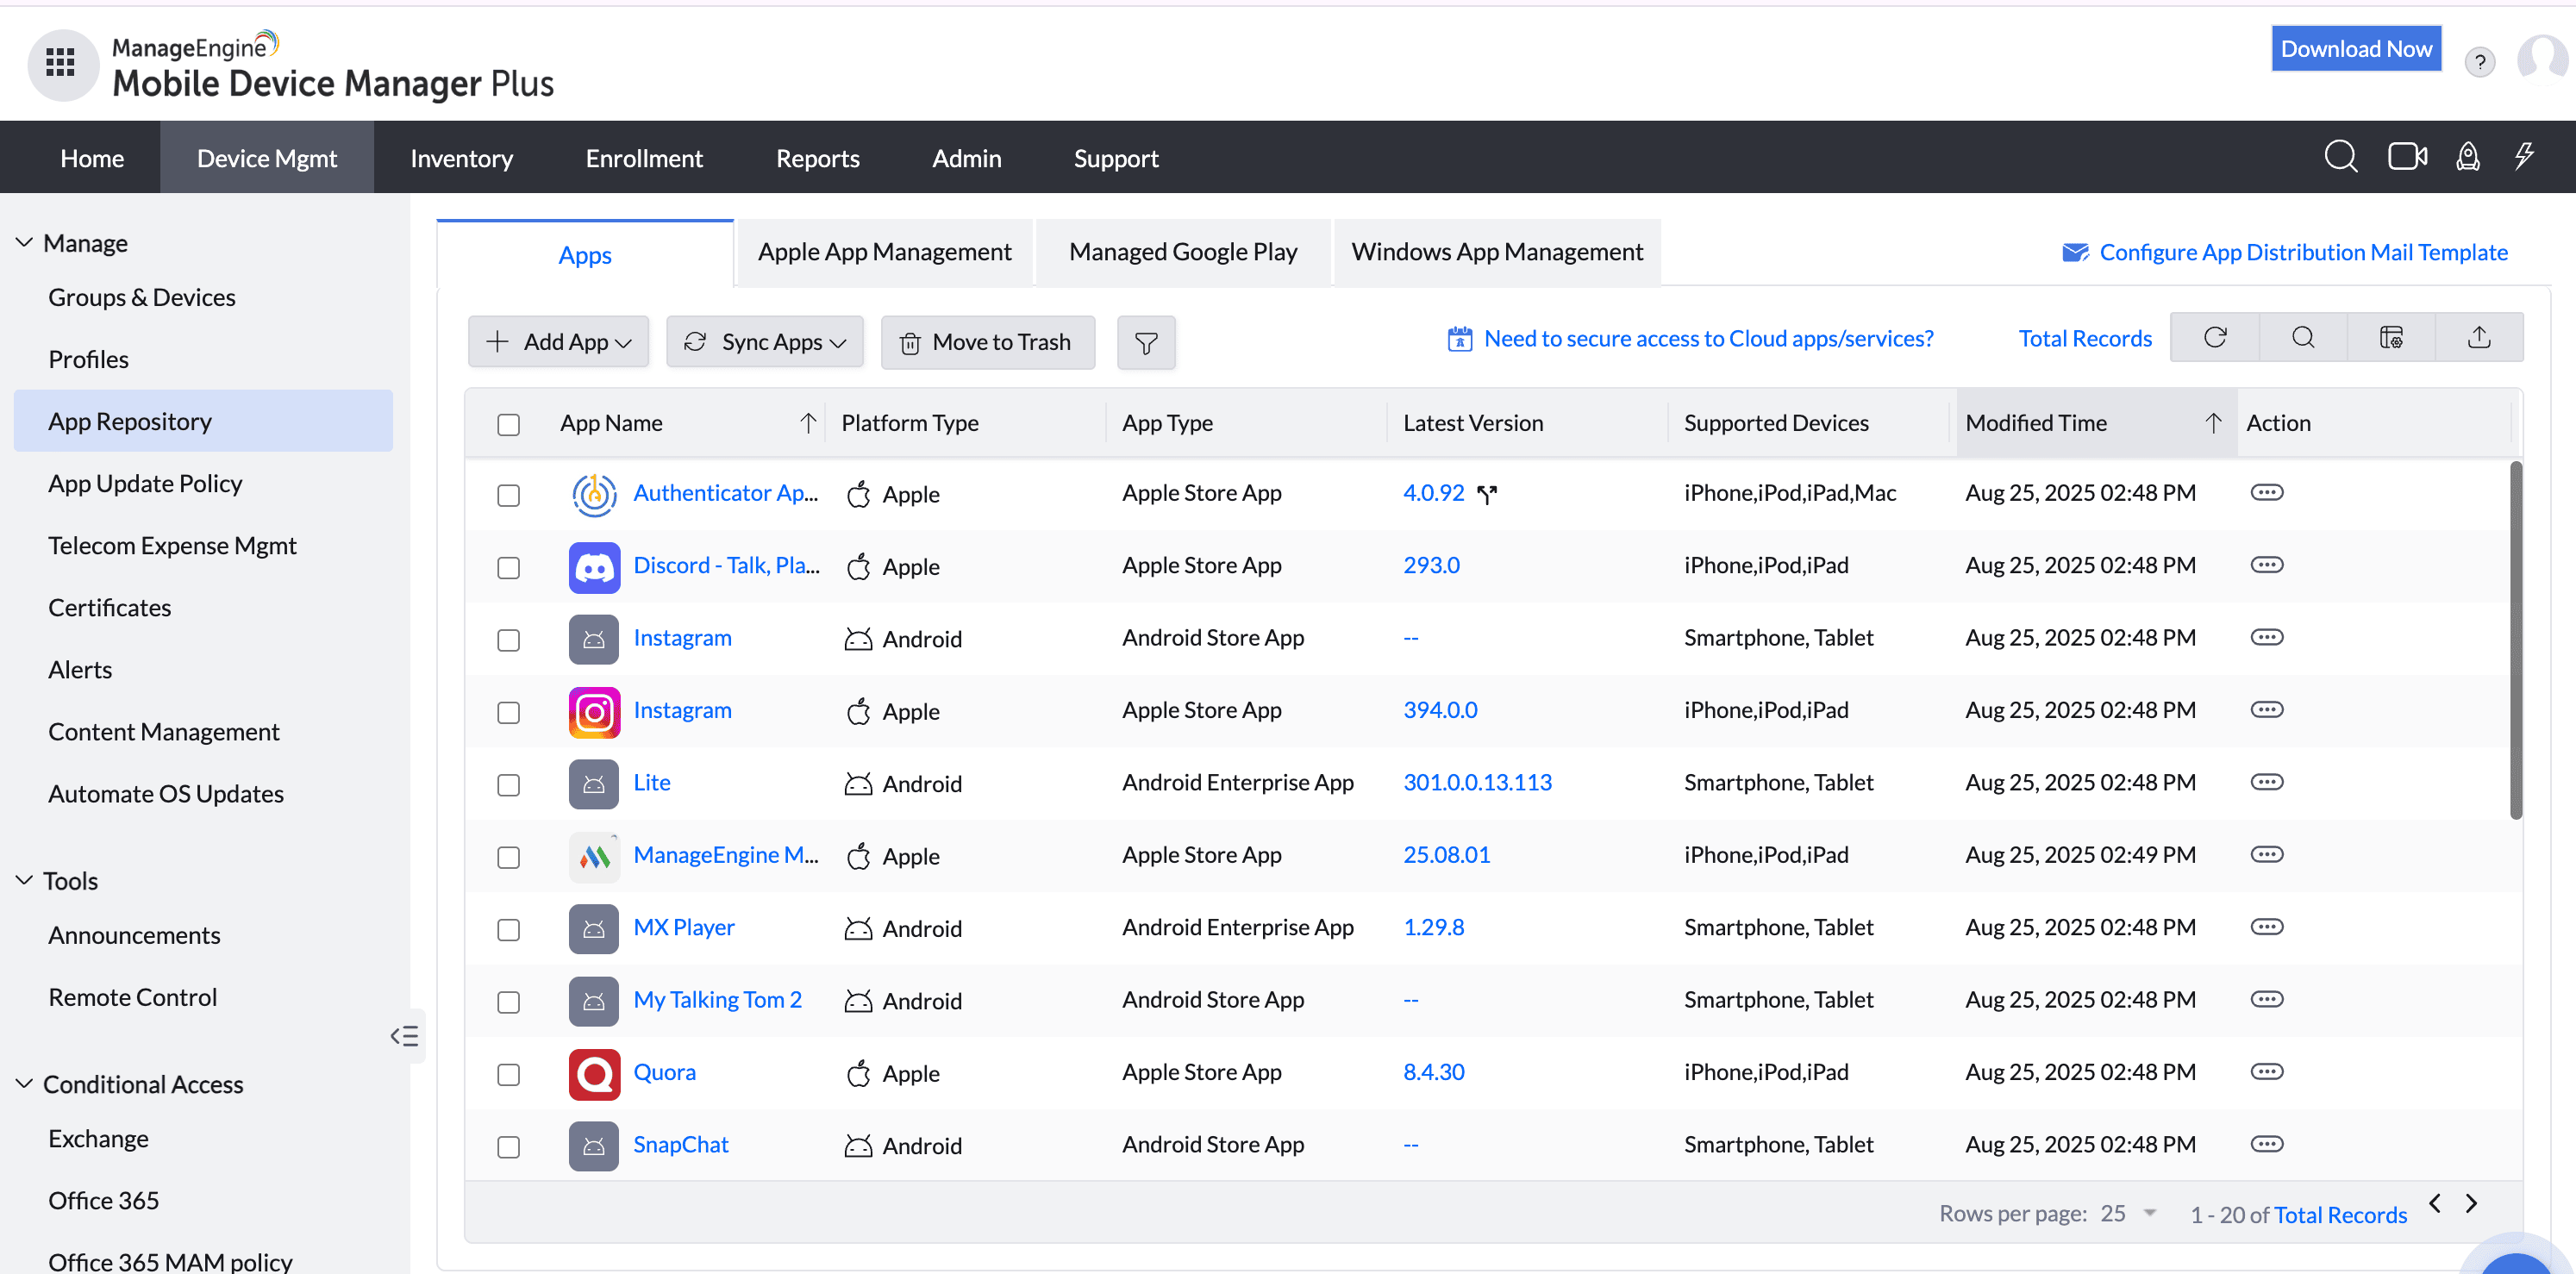Viewport: 2576px width, 1274px height.
Task: Expand the Sync Apps dropdown
Action: (x=765, y=343)
